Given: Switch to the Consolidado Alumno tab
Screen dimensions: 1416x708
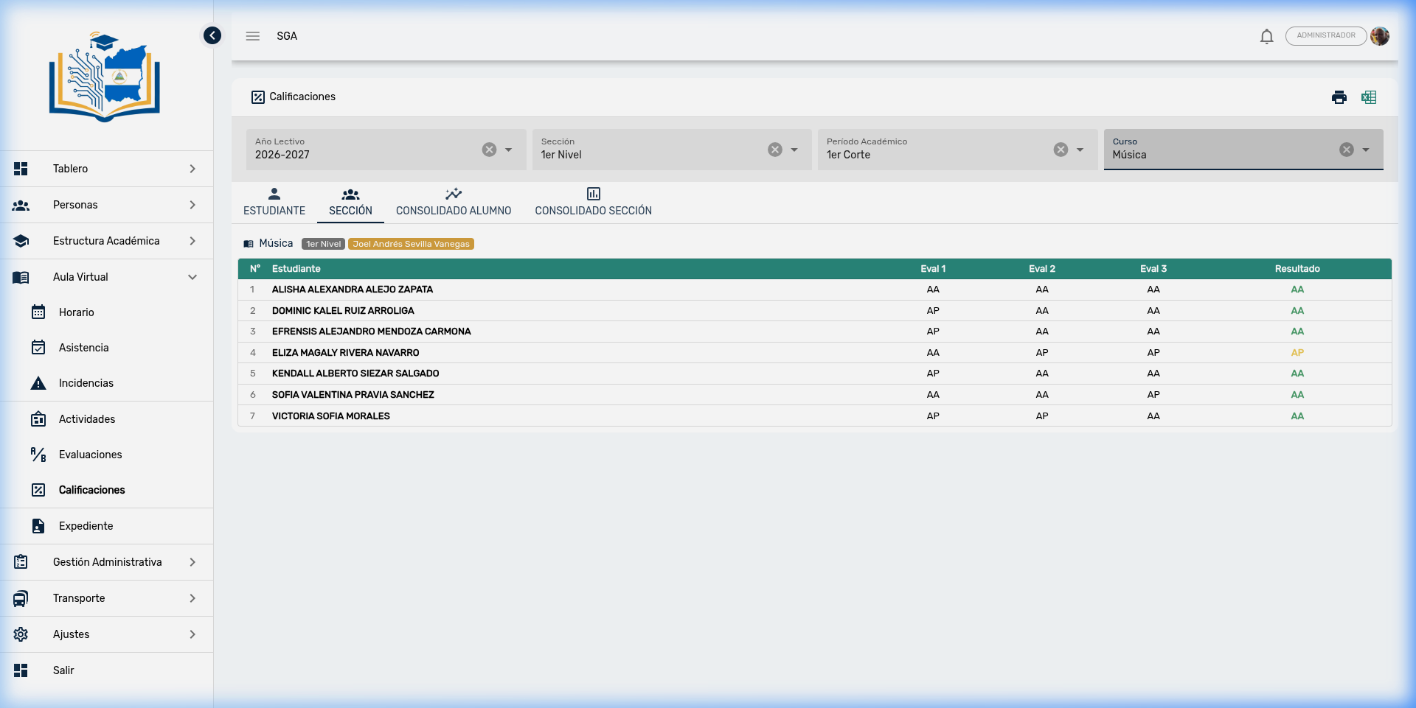Looking at the screenshot, I should click(453, 202).
